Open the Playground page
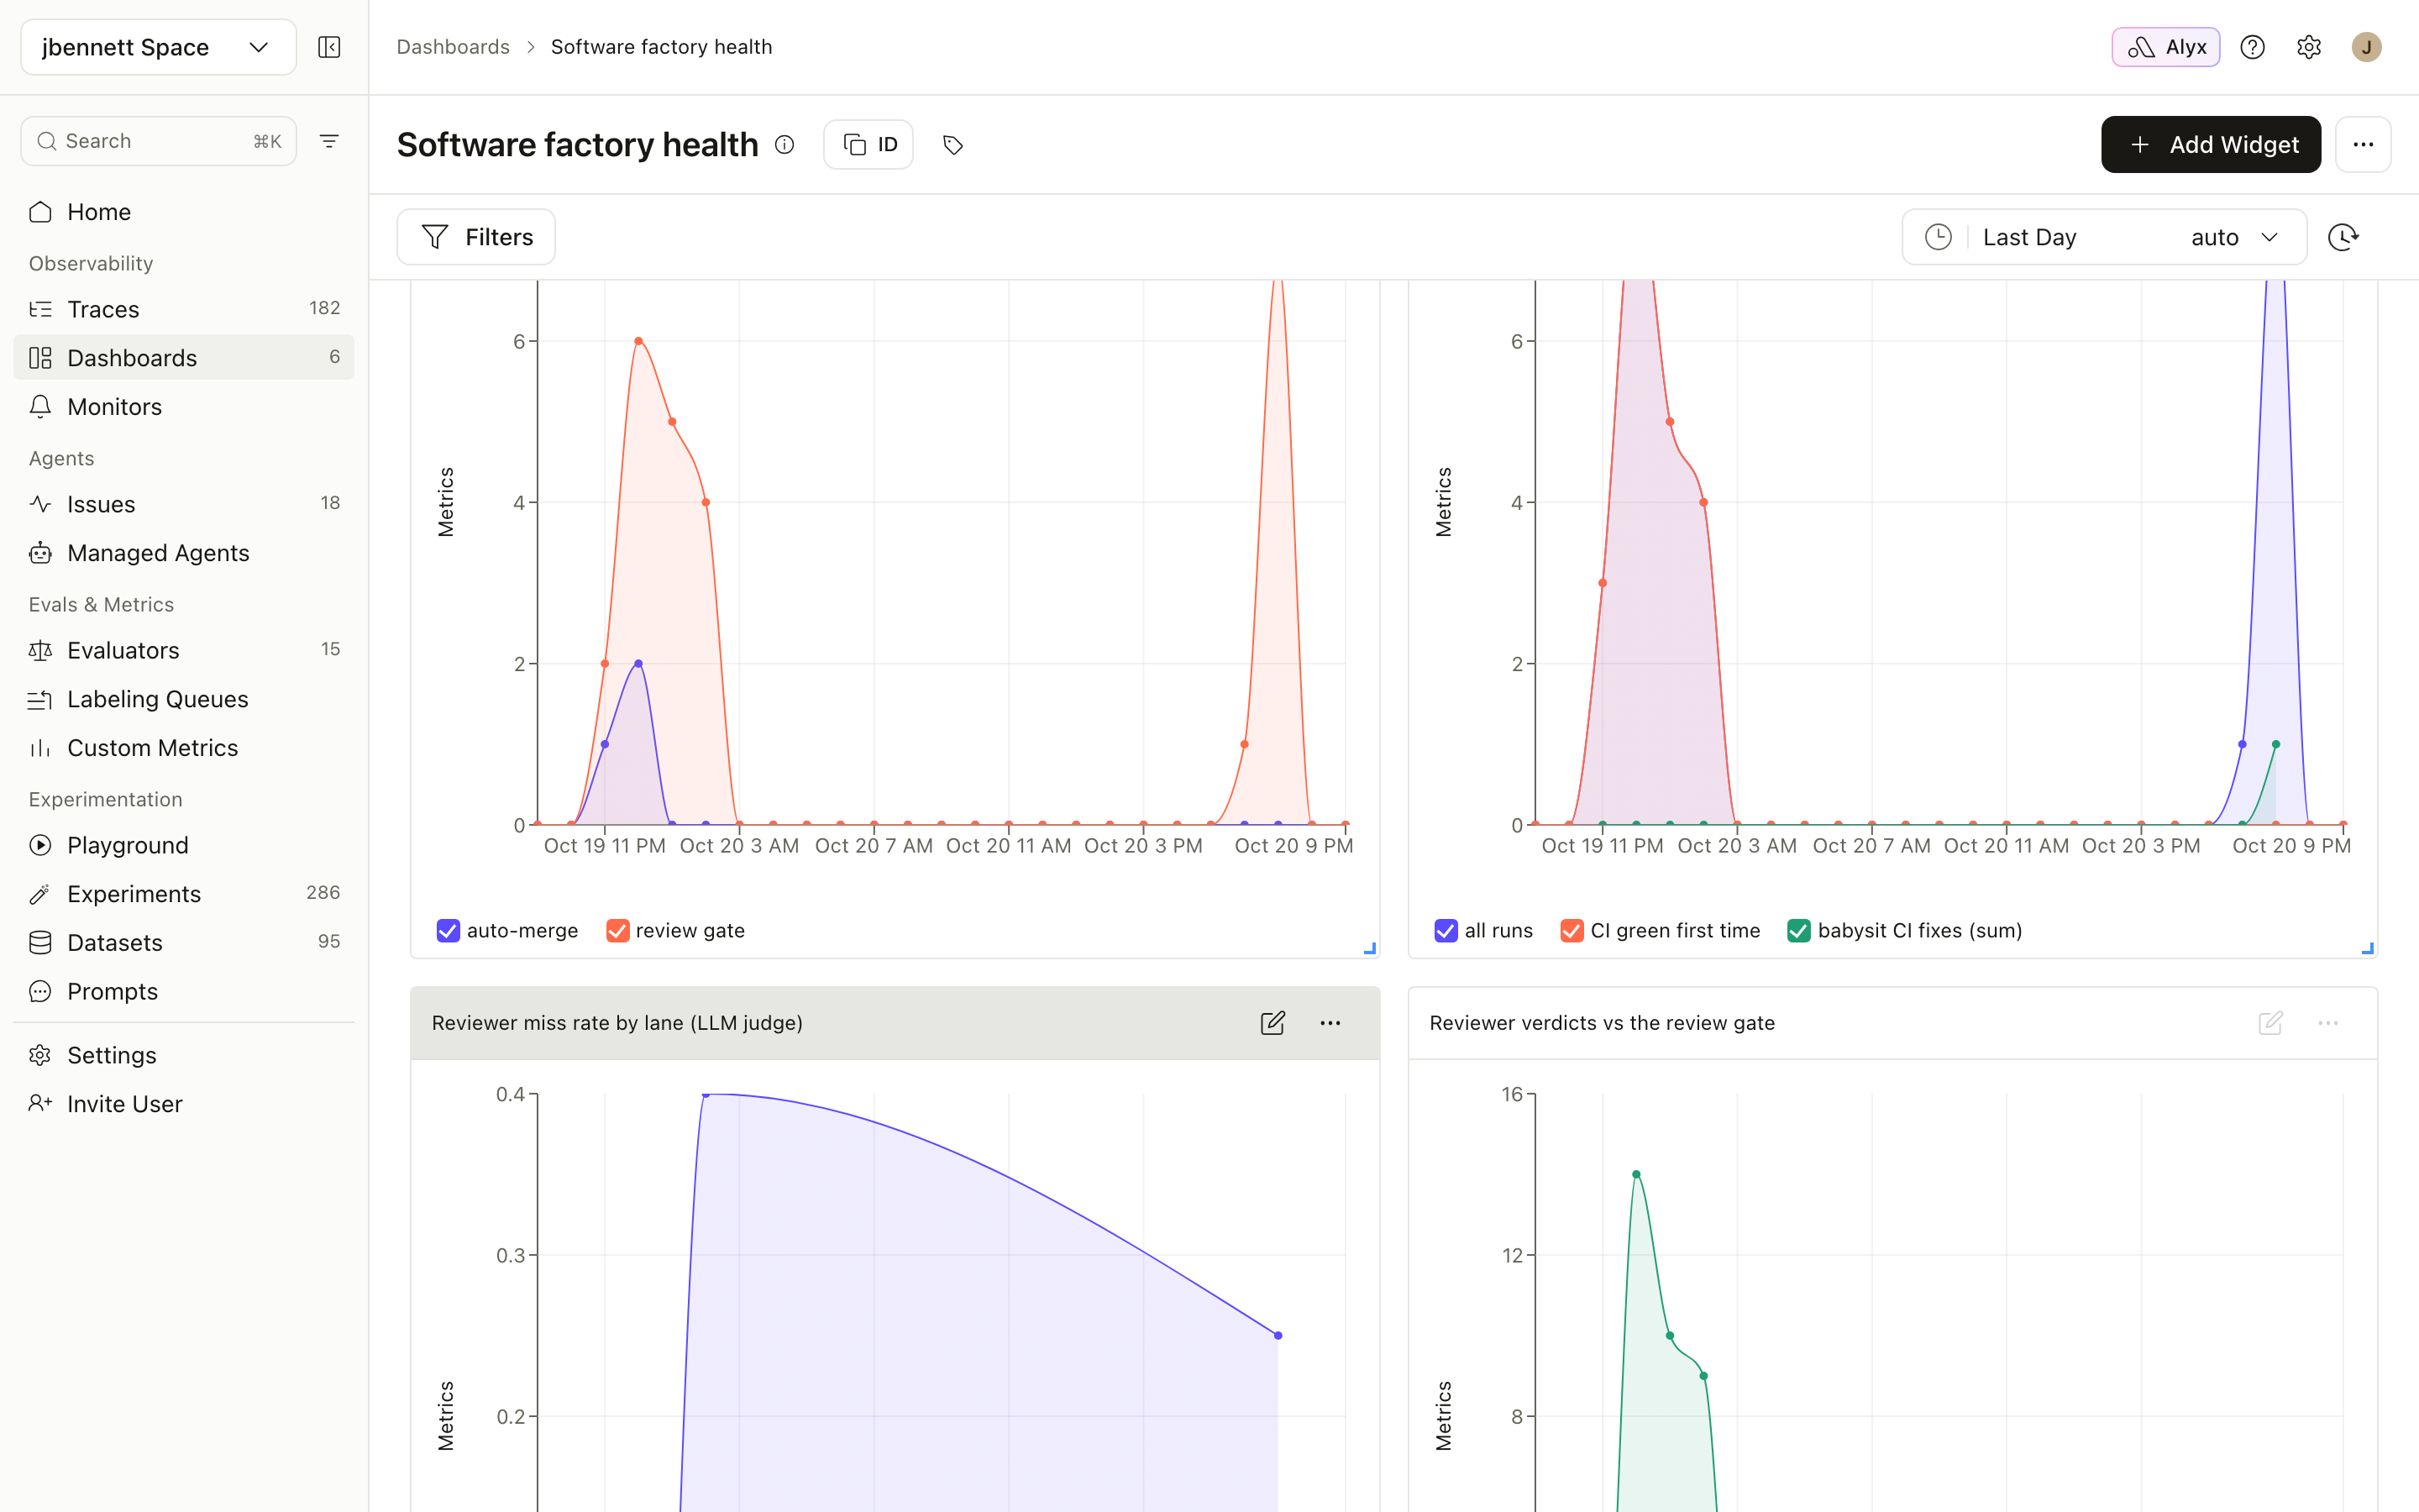Screen dimensions: 2419x1512 click(x=184, y=845)
